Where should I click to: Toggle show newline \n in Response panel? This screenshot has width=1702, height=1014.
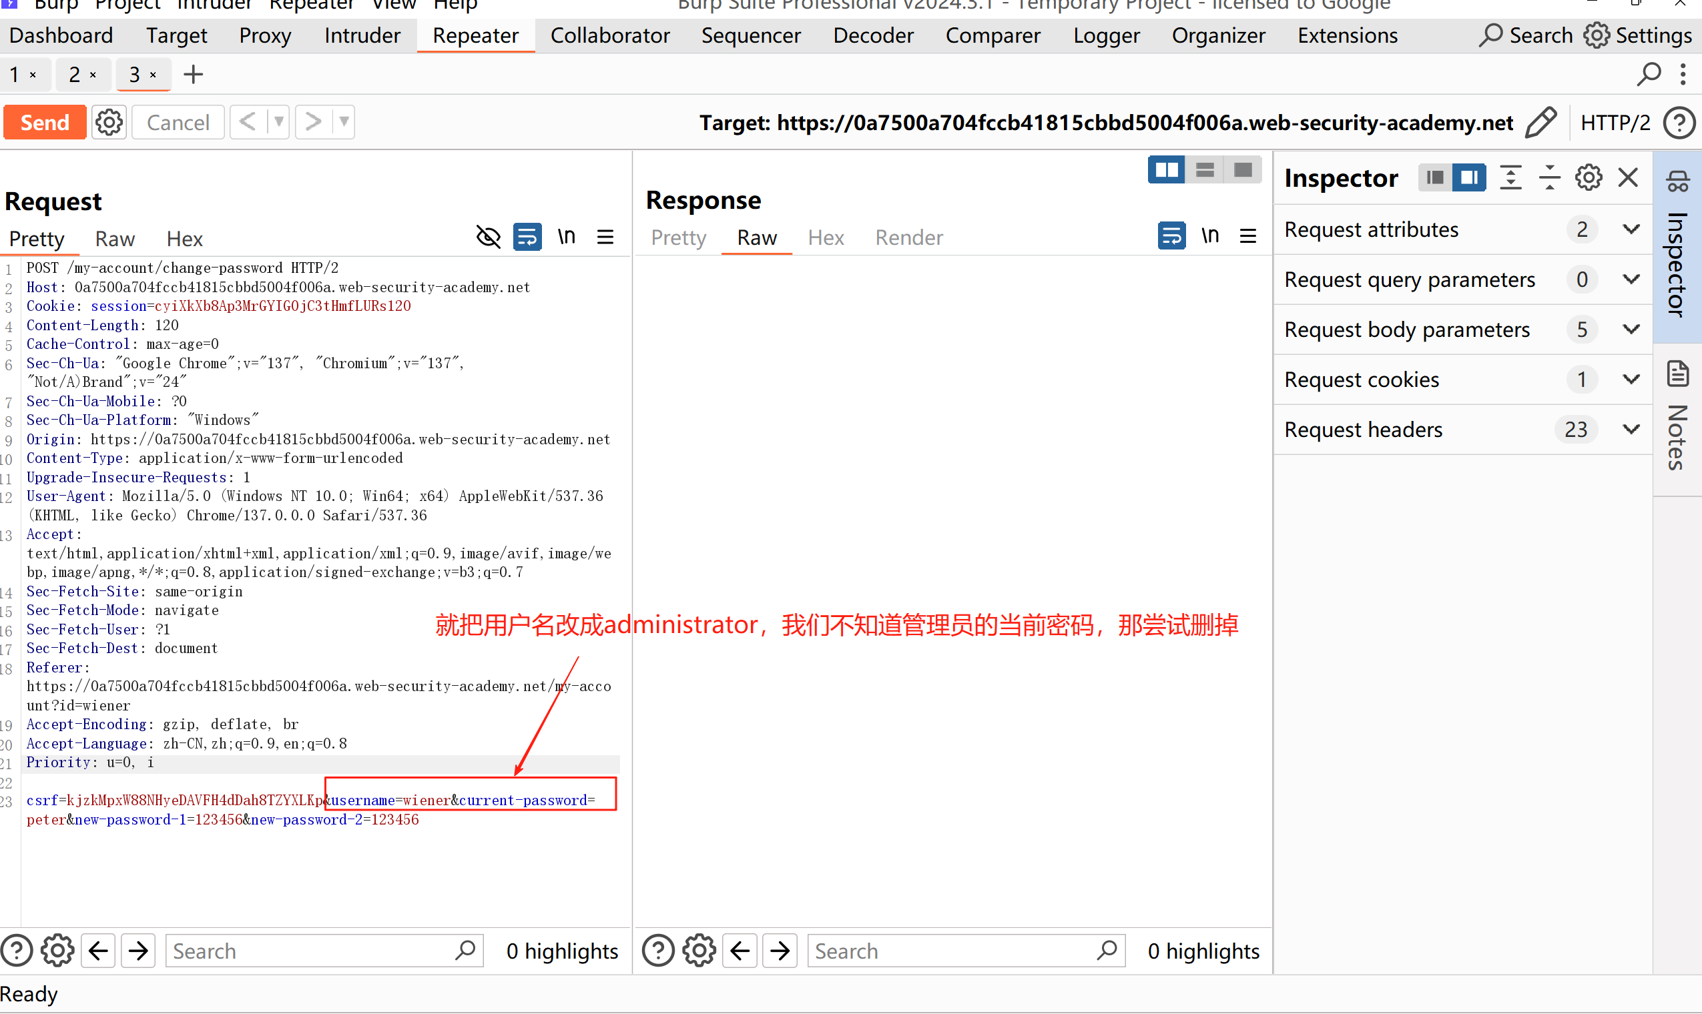click(x=1210, y=235)
